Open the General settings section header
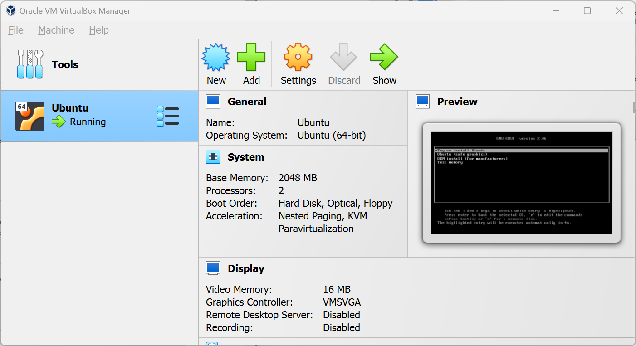 pos(247,102)
